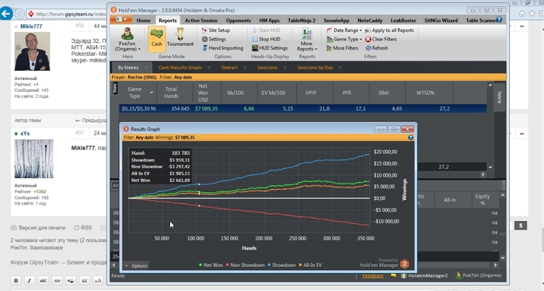Toggle All-In EV series in legend
The image size is (544, 291).
[310, 265]
